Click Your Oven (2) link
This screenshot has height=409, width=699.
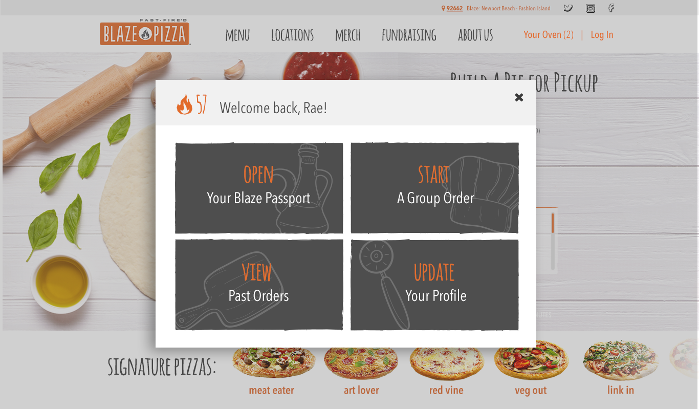(549, 35)
